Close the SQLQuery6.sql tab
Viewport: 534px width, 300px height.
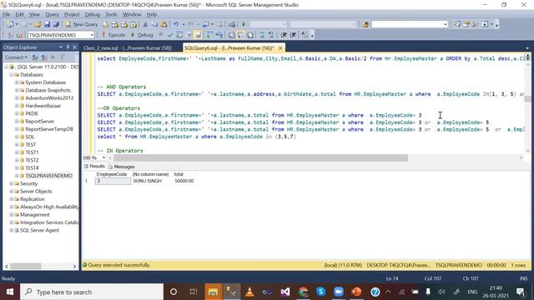tap(280, 48)
